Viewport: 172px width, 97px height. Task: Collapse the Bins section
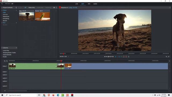pyautogui.click(x=2, y=23)
